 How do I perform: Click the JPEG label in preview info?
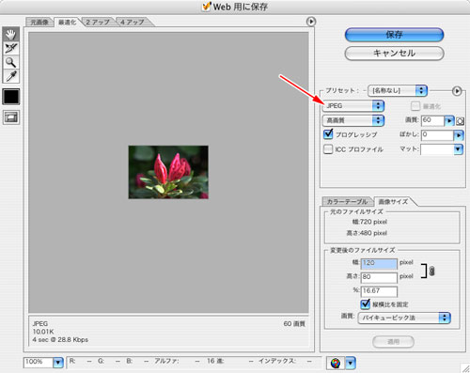tap(40, 323)
